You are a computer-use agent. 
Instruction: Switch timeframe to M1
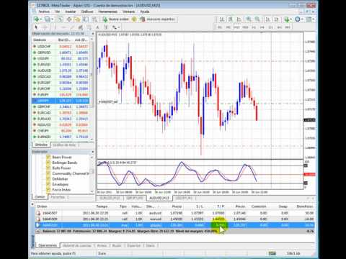220,27
